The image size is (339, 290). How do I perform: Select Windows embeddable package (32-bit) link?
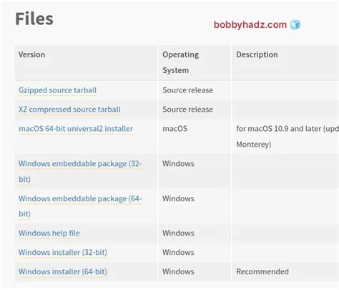pos(80,171)
